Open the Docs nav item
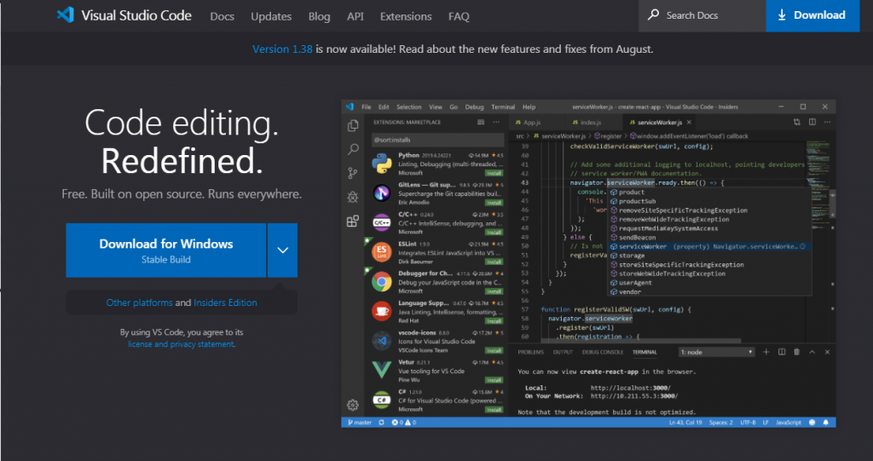Viewport: 873px width, 461px height. tap(223, 16)
